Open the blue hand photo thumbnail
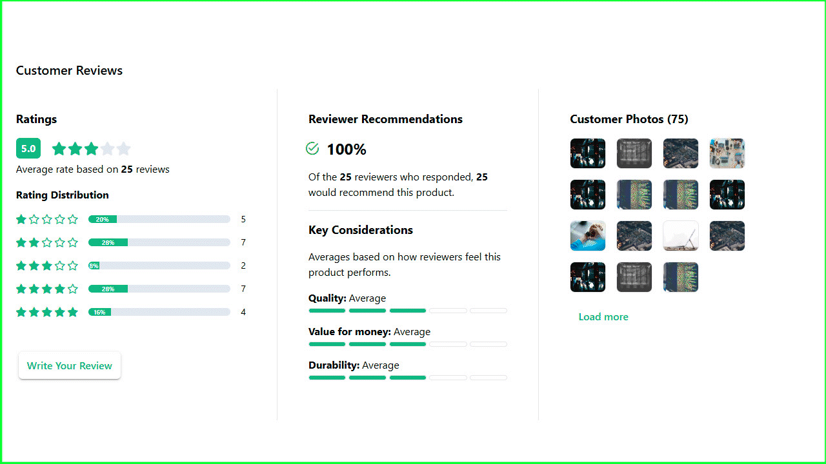The width and height of the screenshot is (826, 464). tap(588, 236)
